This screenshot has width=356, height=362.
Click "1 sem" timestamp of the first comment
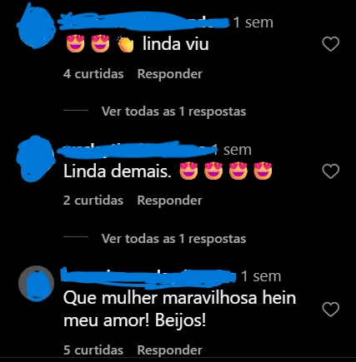253,22
